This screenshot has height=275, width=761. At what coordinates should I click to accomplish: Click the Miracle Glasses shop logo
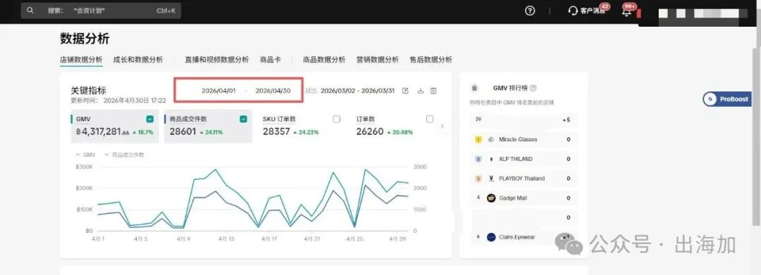pos(491,139)
